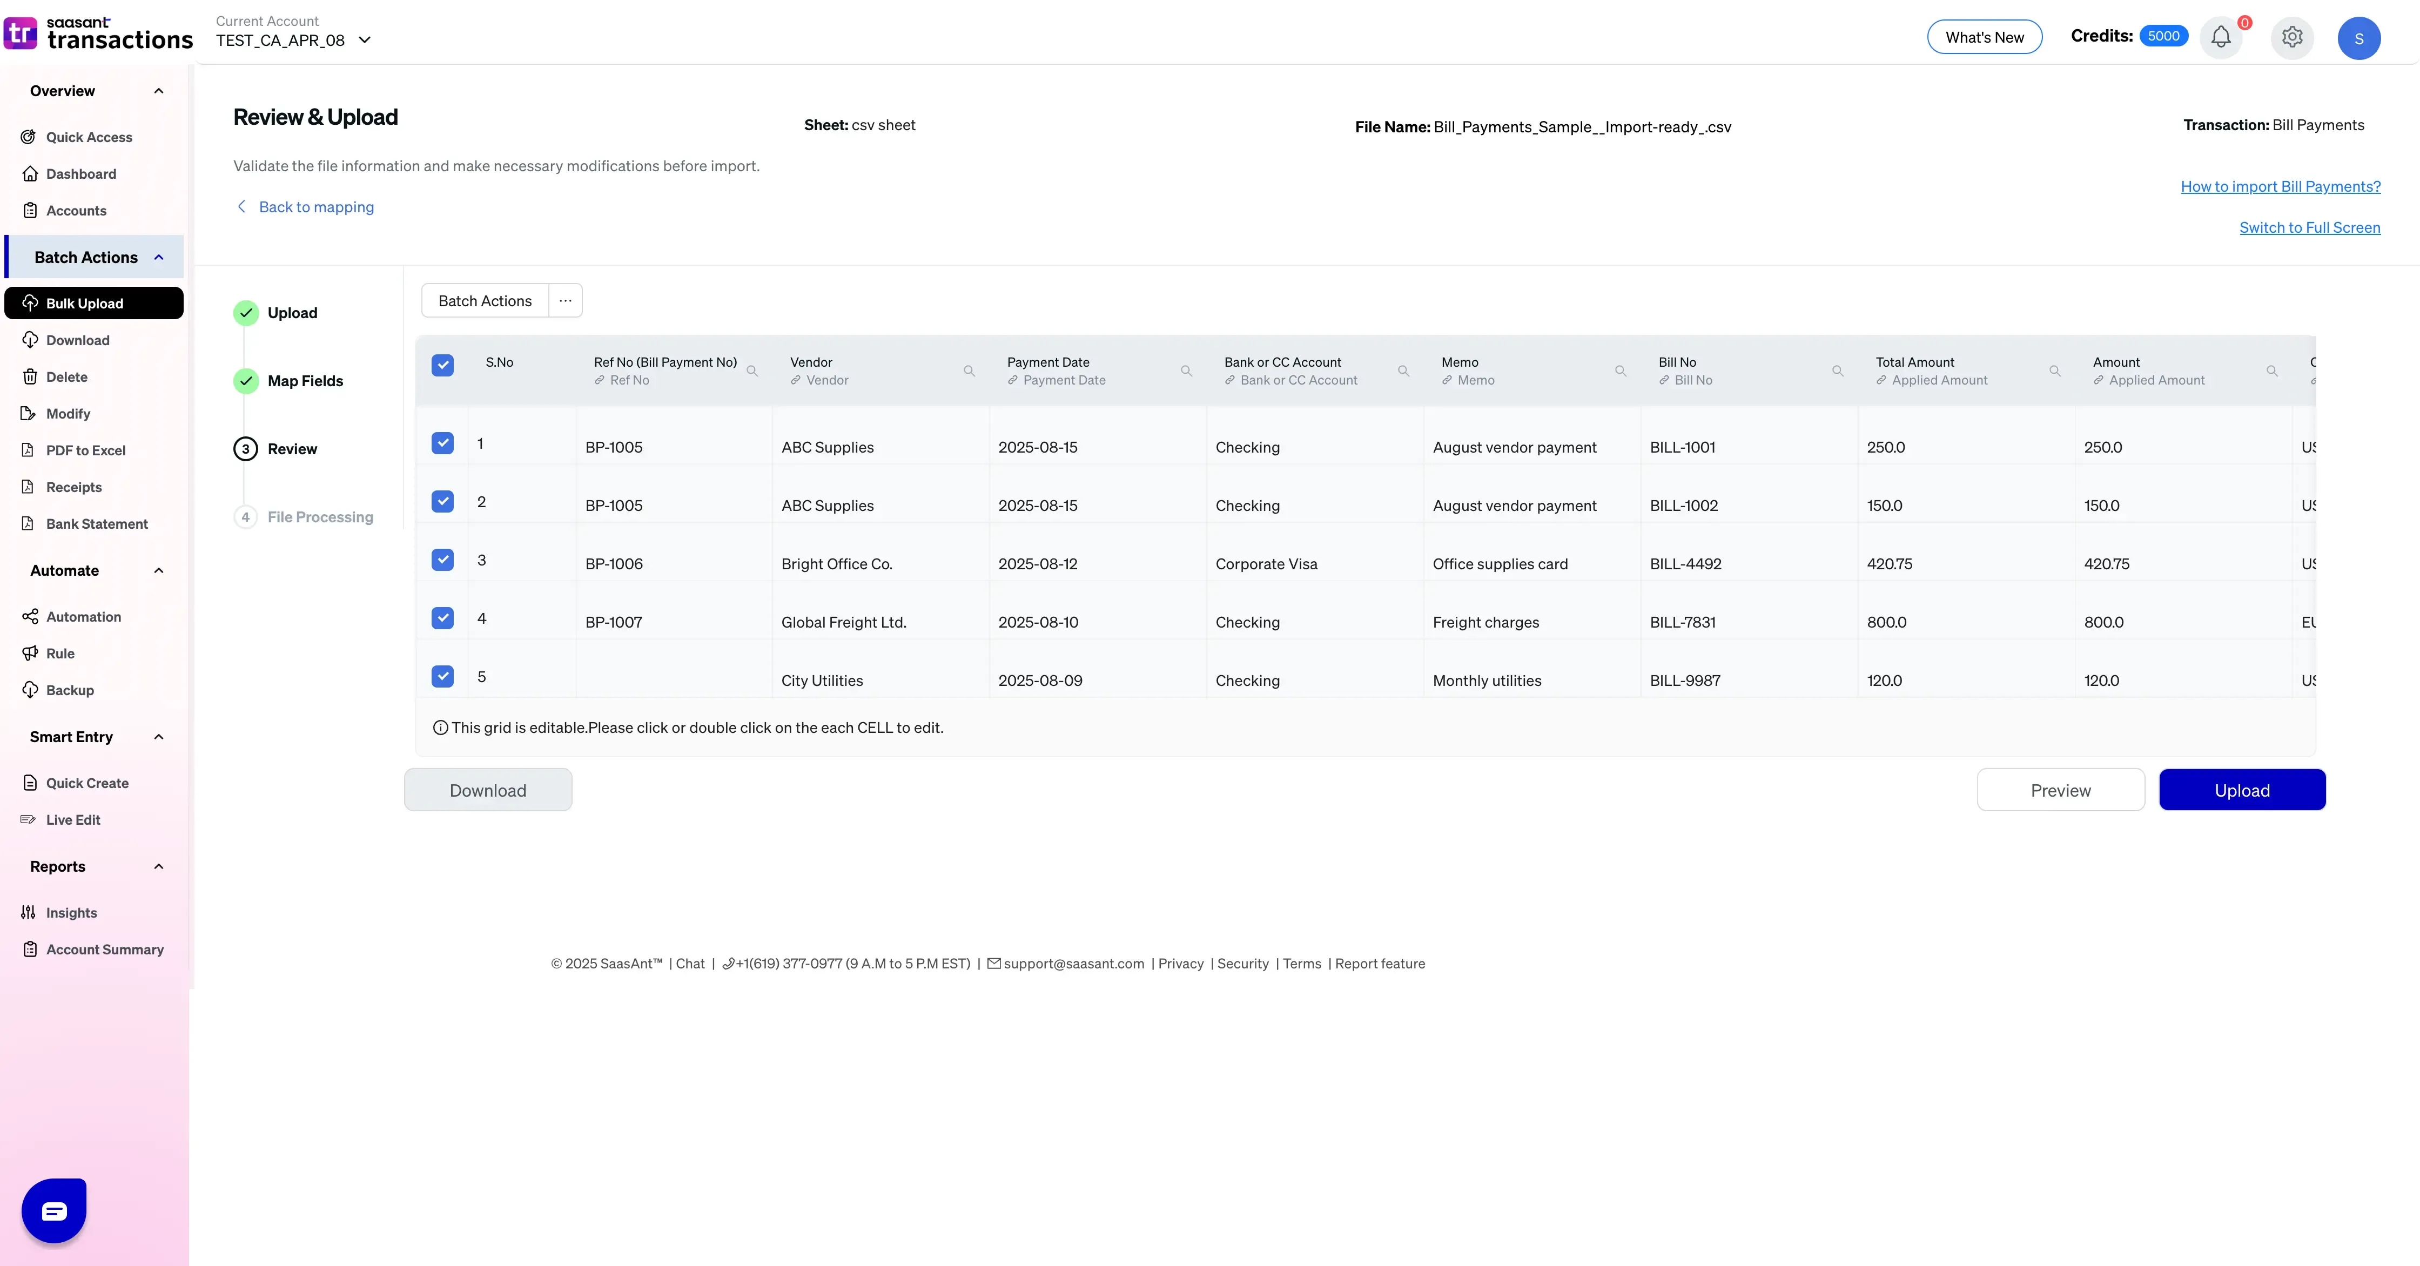The width and height of the screenshot is (2420, 1266).
Task: Click the Dashboard home icon
Action: 30,174
